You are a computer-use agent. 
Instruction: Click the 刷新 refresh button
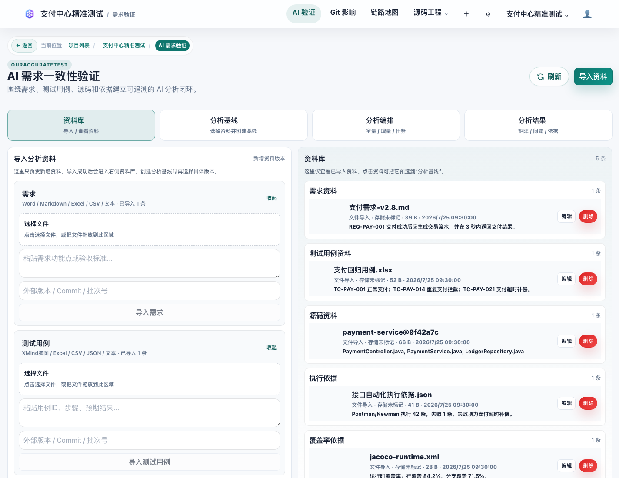549,76
